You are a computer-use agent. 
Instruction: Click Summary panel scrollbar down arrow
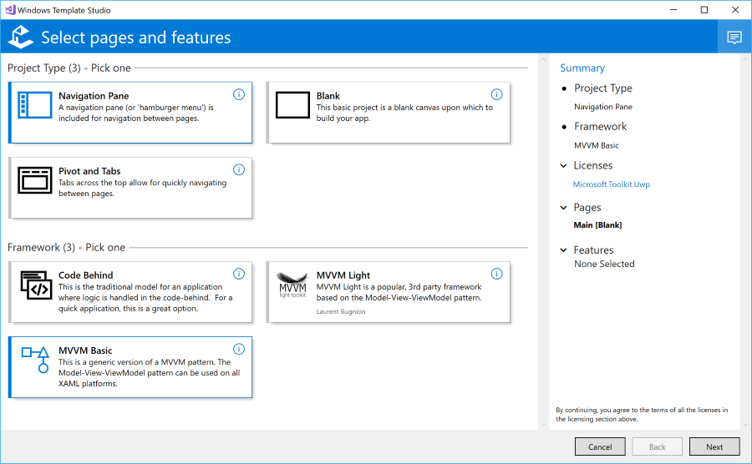[745, 424]
